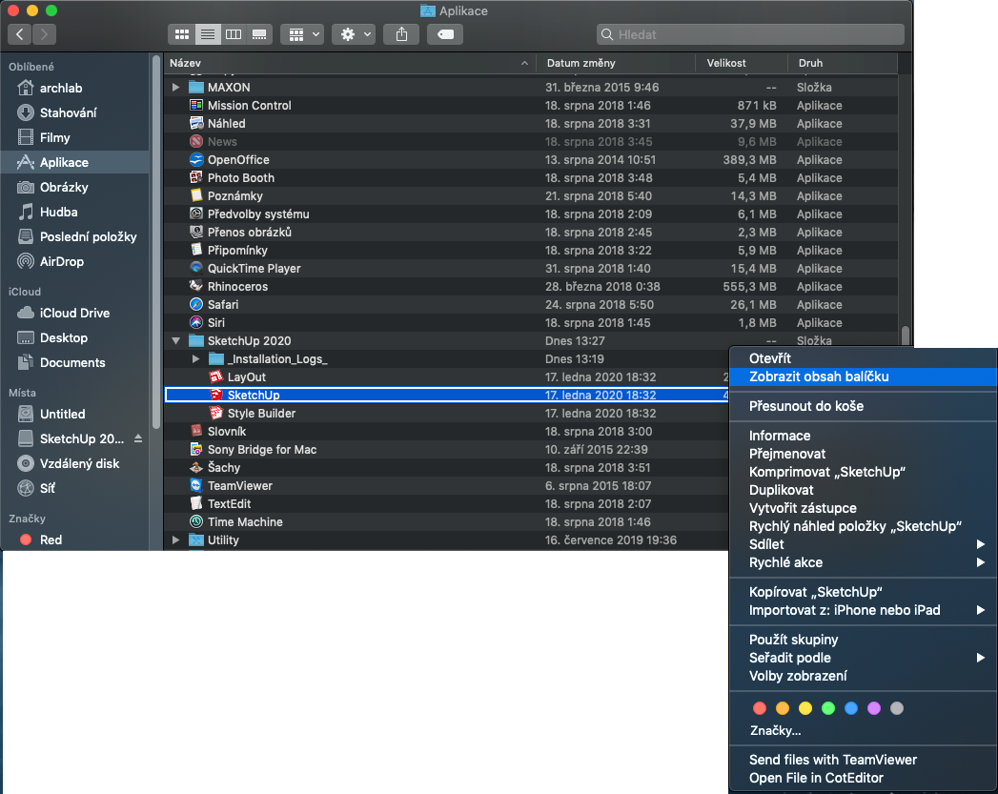Open Desktop in the sidebar
The image size is (998, 794).
[75, 337]
